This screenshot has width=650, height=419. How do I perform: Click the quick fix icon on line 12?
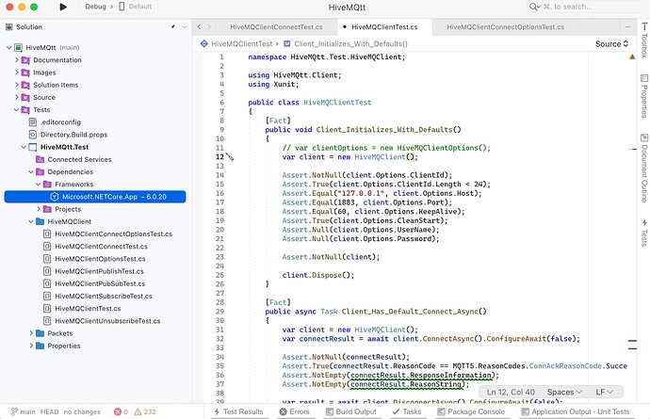pyautogui.click(x=230, y=156)
